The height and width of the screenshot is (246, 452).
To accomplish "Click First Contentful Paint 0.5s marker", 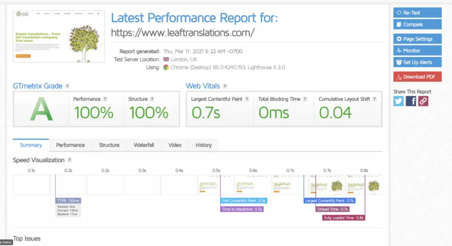I will (244, 201).
